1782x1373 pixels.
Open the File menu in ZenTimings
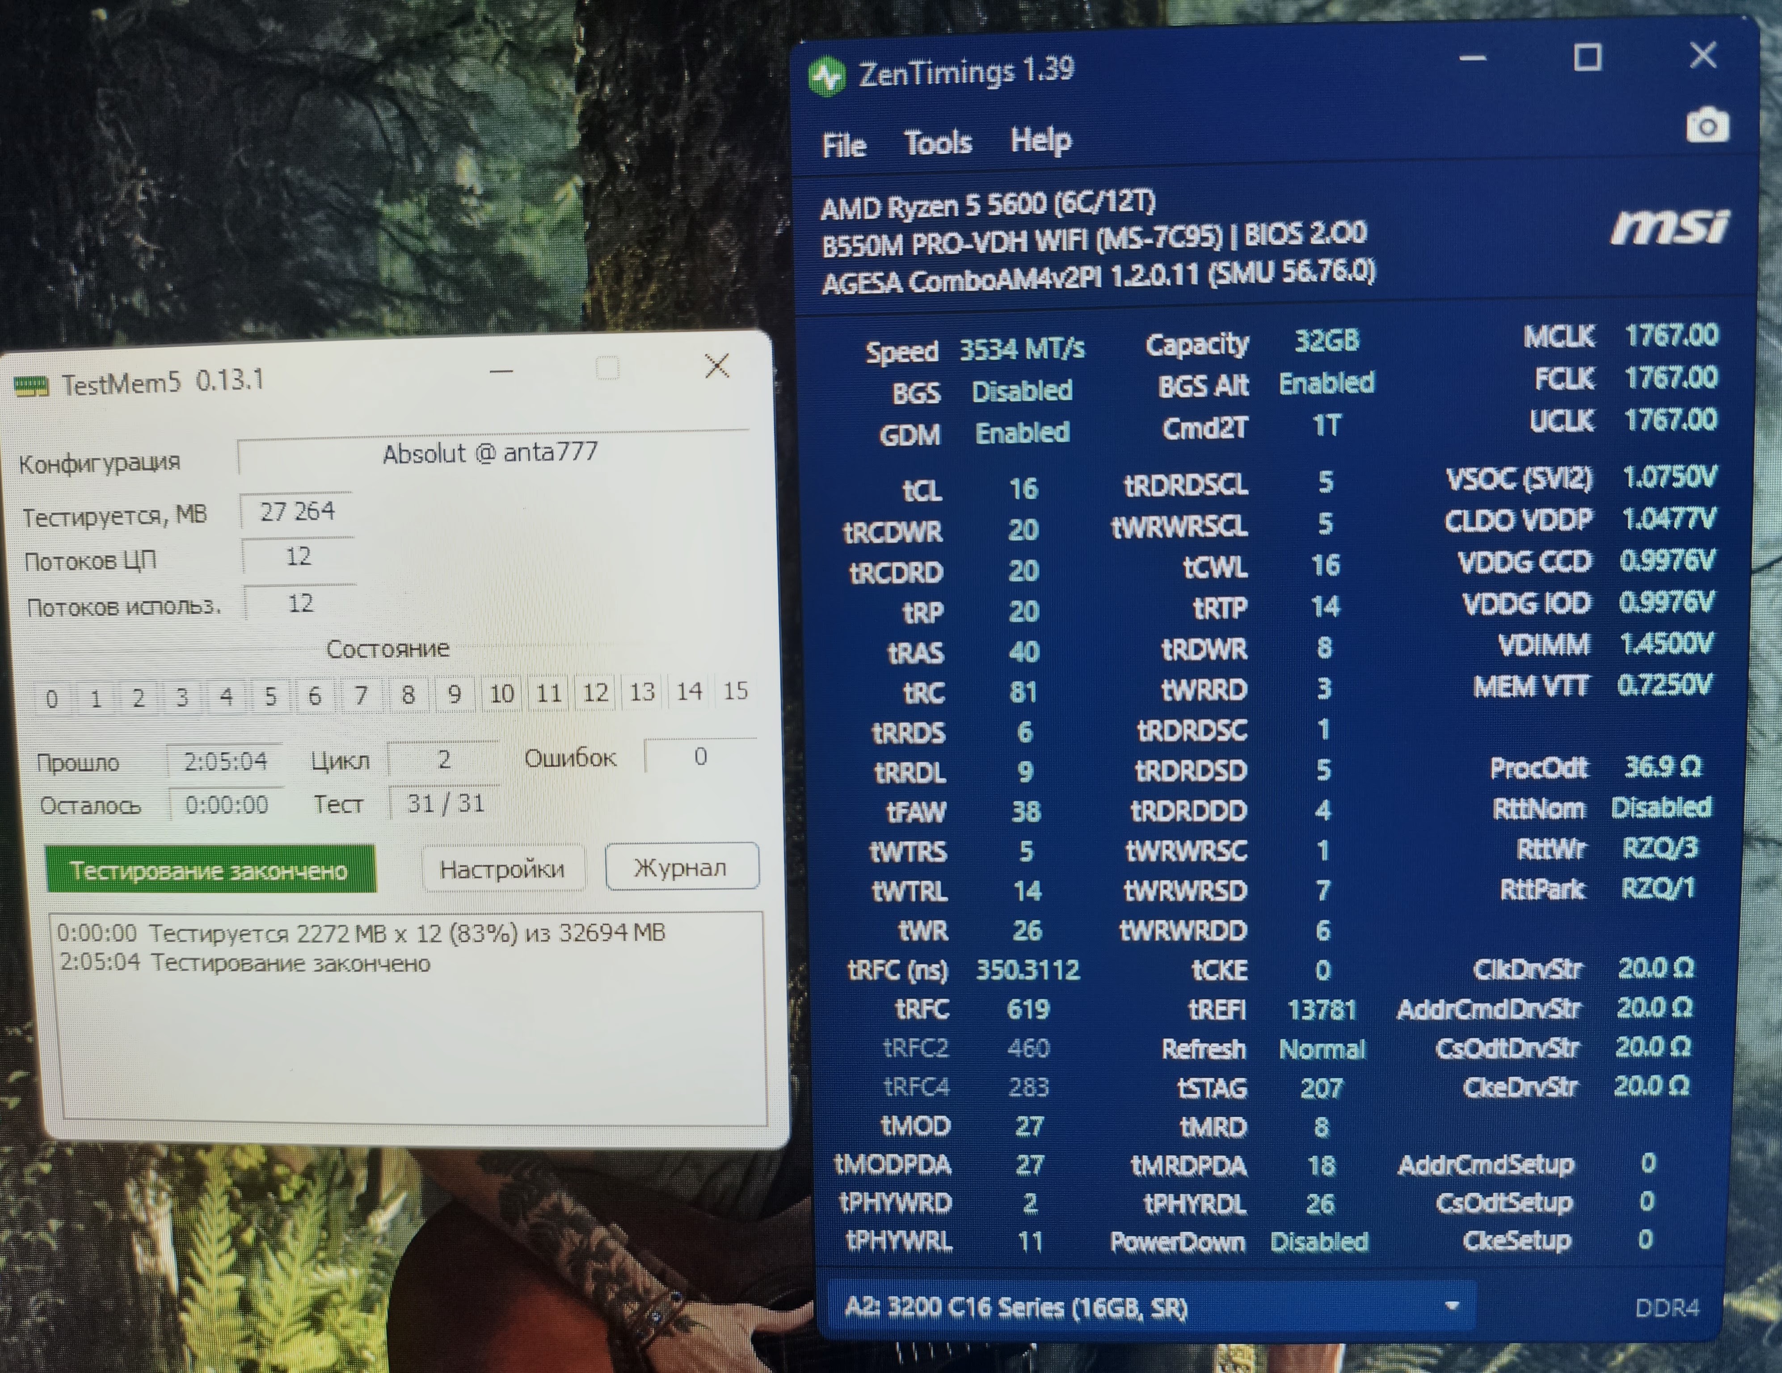click(844, 145)
